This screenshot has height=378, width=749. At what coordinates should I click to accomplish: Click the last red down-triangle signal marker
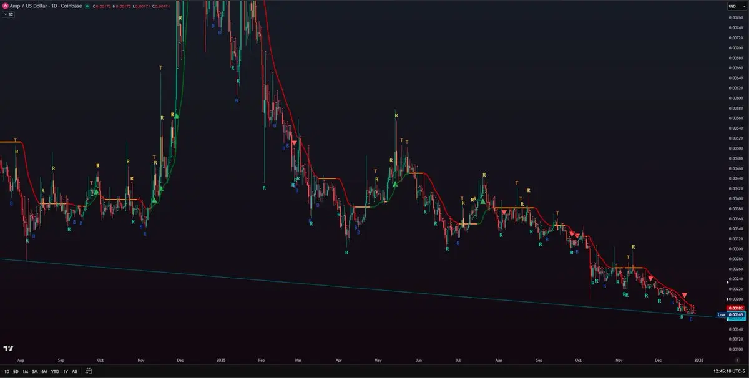pos(685,295)
